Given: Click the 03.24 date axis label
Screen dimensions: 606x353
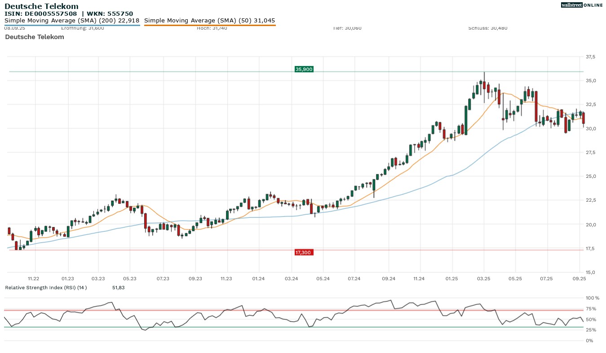Looking at the screenshot, I should click(x=292, y=279).
